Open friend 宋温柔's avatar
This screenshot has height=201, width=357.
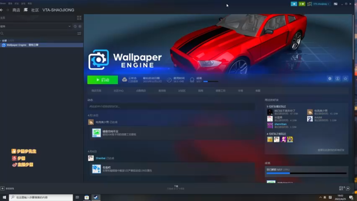coord(270,119)
